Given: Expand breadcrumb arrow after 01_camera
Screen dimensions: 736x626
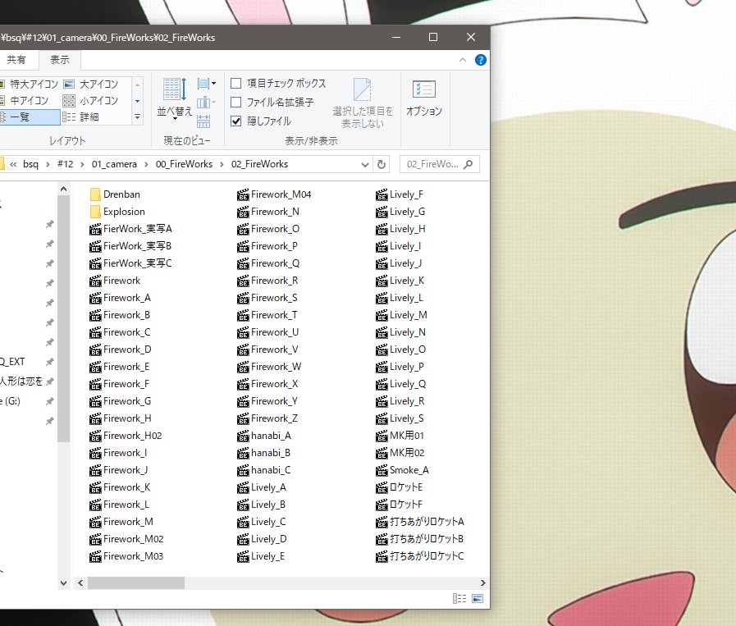Looking at the screenshot, I should [x=146, y=164].
